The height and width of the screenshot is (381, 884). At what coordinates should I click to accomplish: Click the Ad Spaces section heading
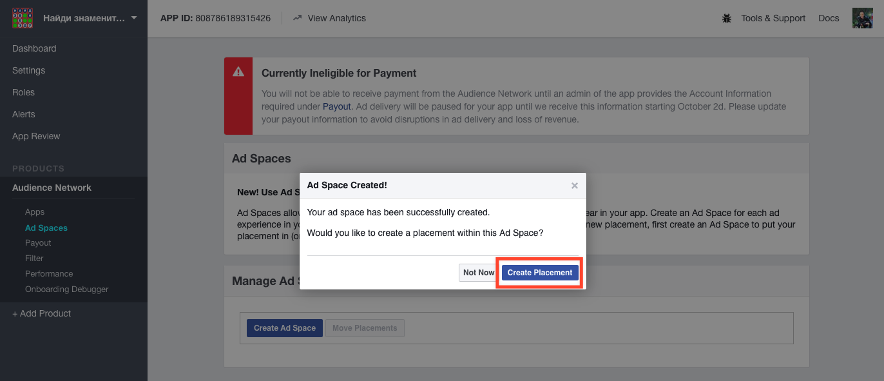pyautogui.click(x=262, y=159)
